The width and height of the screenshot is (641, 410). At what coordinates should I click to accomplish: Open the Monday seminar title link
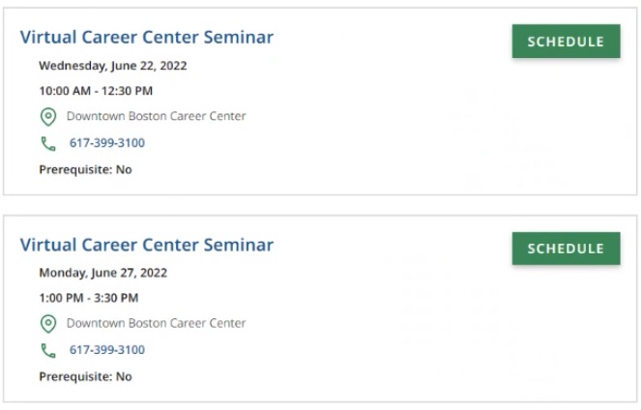pos(146,245)
